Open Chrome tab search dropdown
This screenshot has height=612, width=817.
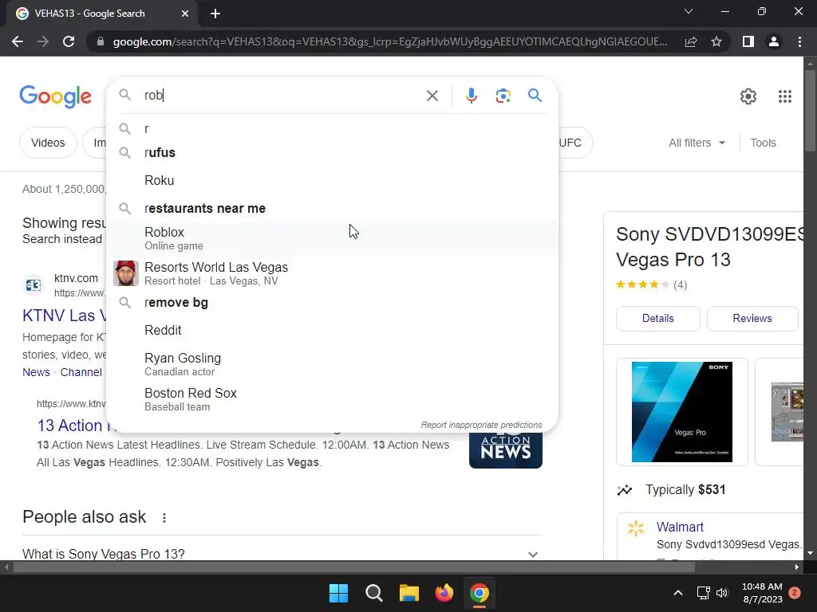(689, 11)
